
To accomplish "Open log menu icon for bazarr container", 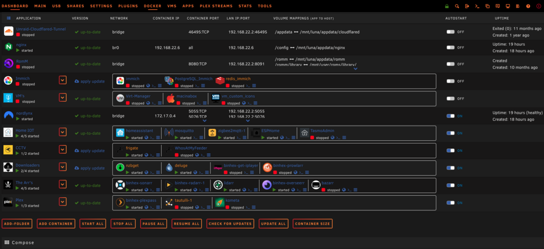I will click(x=355, y=190).
